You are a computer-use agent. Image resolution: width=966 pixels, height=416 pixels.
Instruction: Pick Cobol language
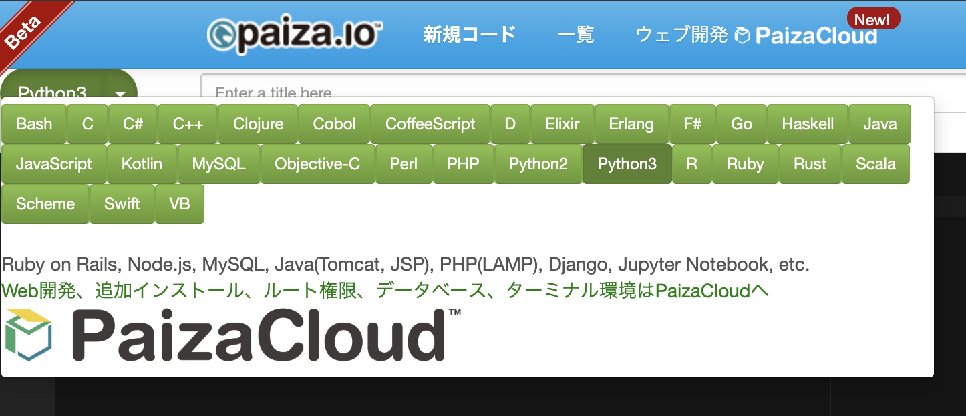click(334, 124)
